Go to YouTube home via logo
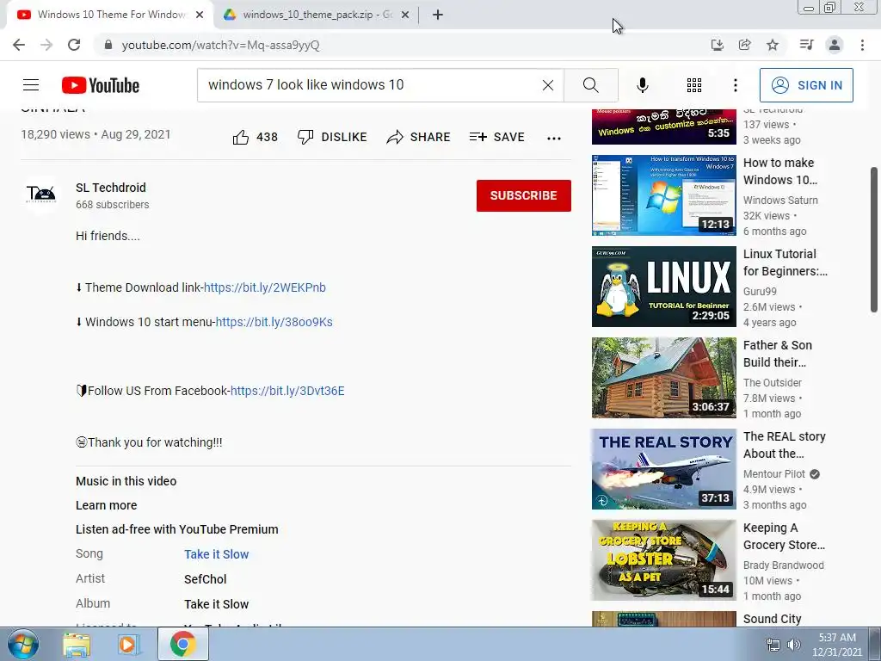Screen dimensions: 881x661 101,85
